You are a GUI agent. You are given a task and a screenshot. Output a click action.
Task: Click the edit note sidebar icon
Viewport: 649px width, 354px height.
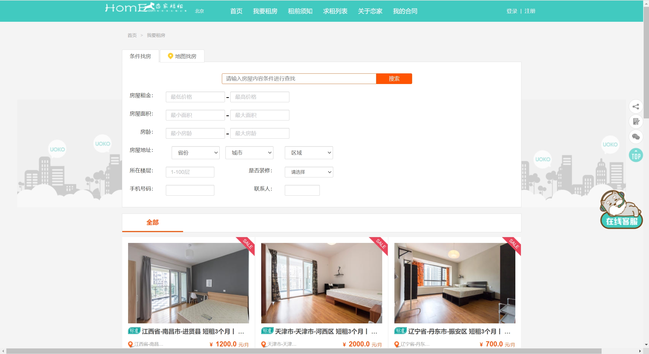point(636,122)
